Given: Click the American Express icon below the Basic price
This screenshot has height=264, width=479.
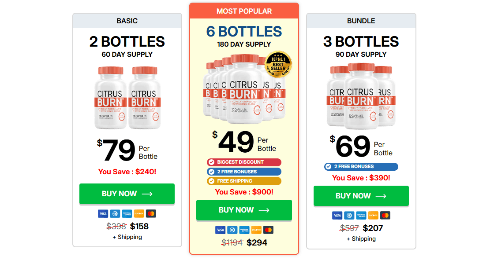Looking at the screenshot, I should click(x=127, y=213).
